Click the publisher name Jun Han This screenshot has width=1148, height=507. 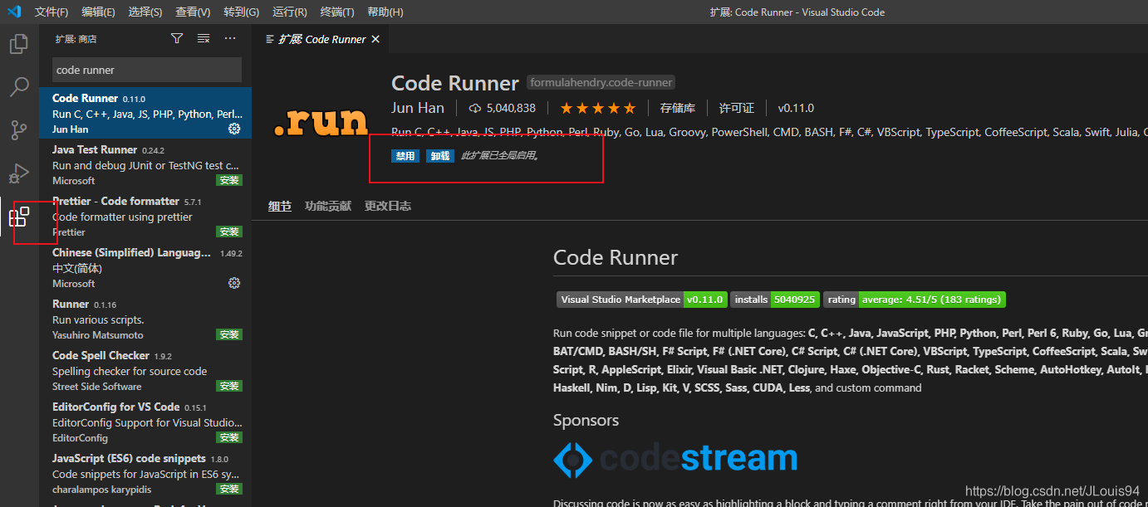click(x=418, y=108)
